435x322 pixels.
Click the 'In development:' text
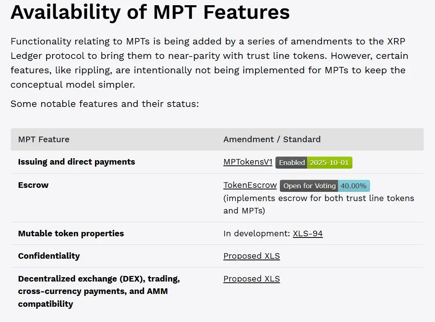point(257,233)
